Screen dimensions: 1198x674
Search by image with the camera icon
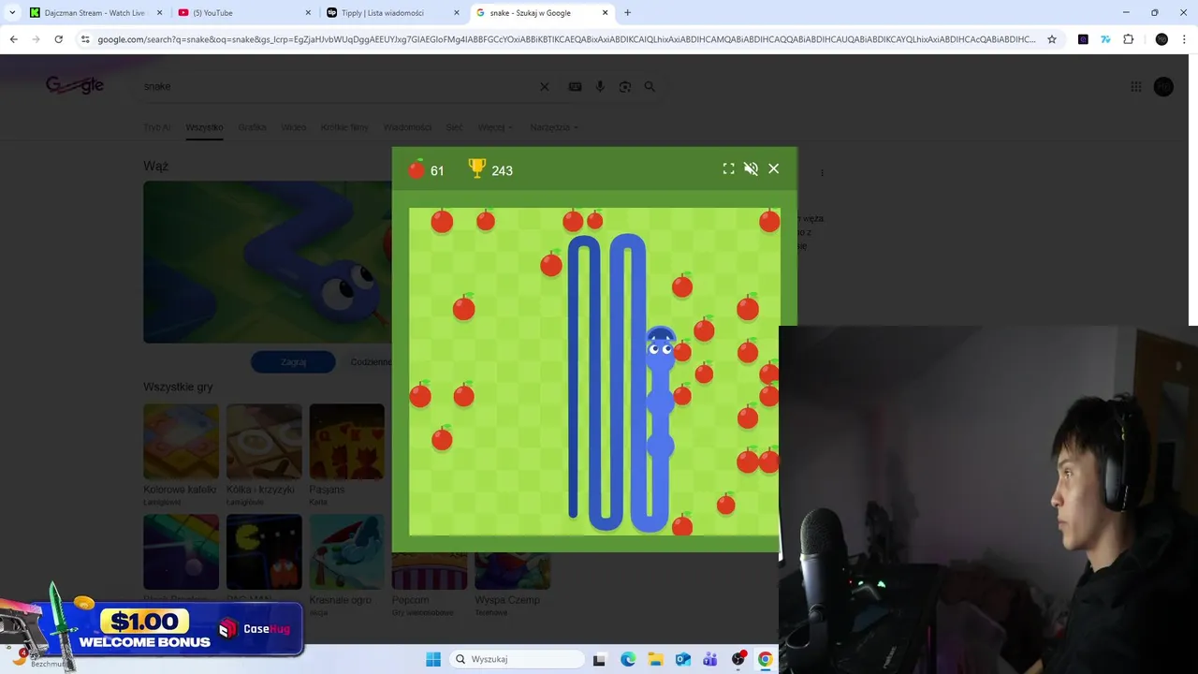(625, 86)
